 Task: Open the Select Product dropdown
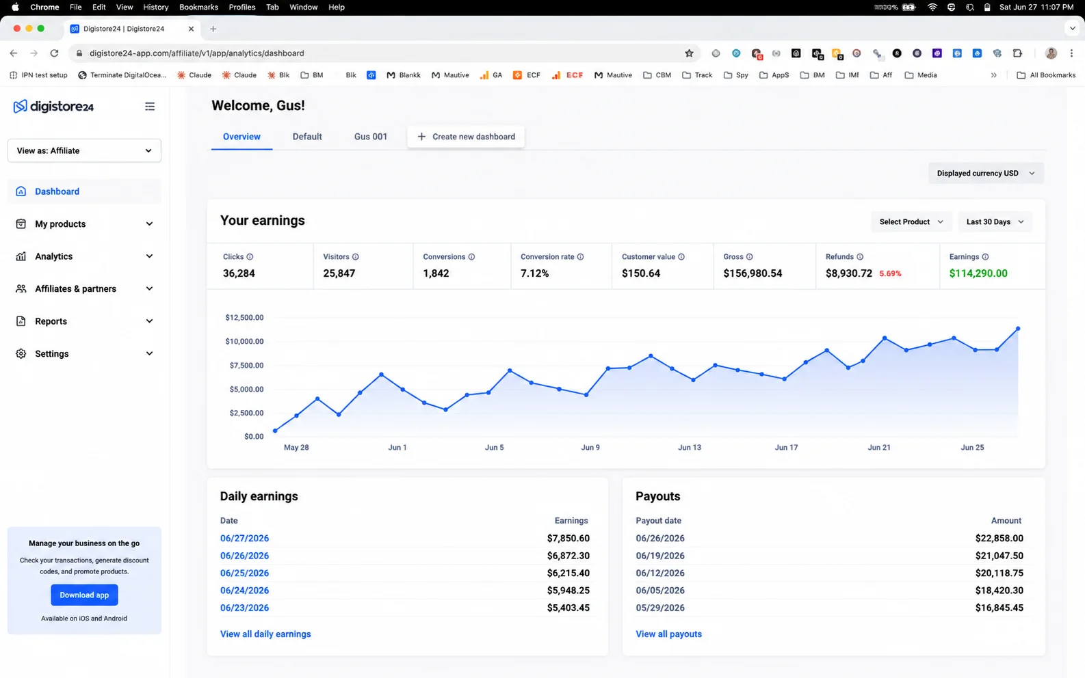pyautogui.click(x=911, y=222)
